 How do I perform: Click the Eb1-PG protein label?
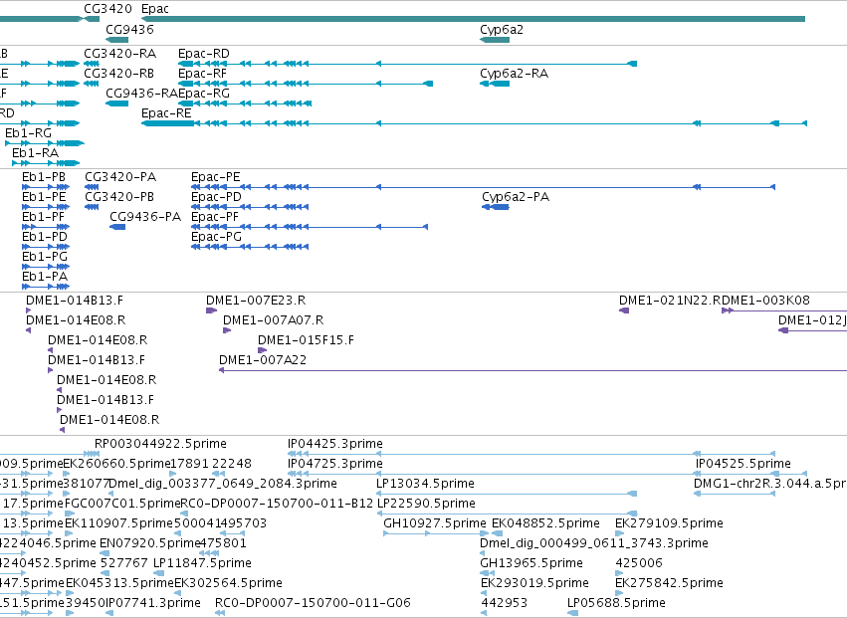pos(45,257)
